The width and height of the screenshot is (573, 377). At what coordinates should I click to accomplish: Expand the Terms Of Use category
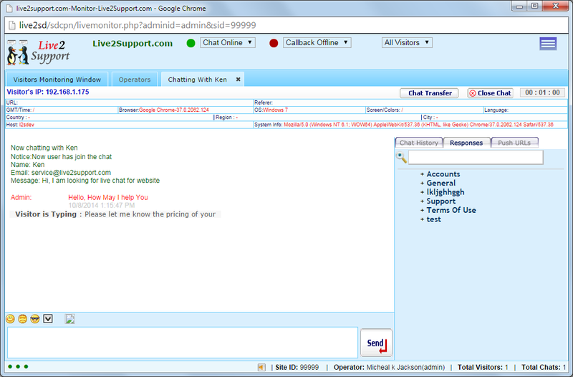(448, 210)
